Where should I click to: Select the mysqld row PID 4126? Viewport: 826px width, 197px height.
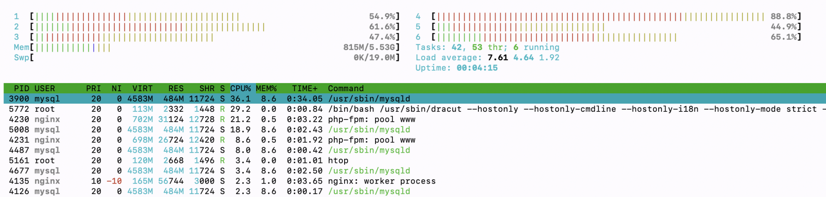tap(415, 191)
